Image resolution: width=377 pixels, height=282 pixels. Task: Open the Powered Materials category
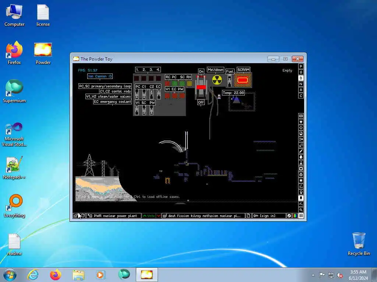click(x=301, y=127)
